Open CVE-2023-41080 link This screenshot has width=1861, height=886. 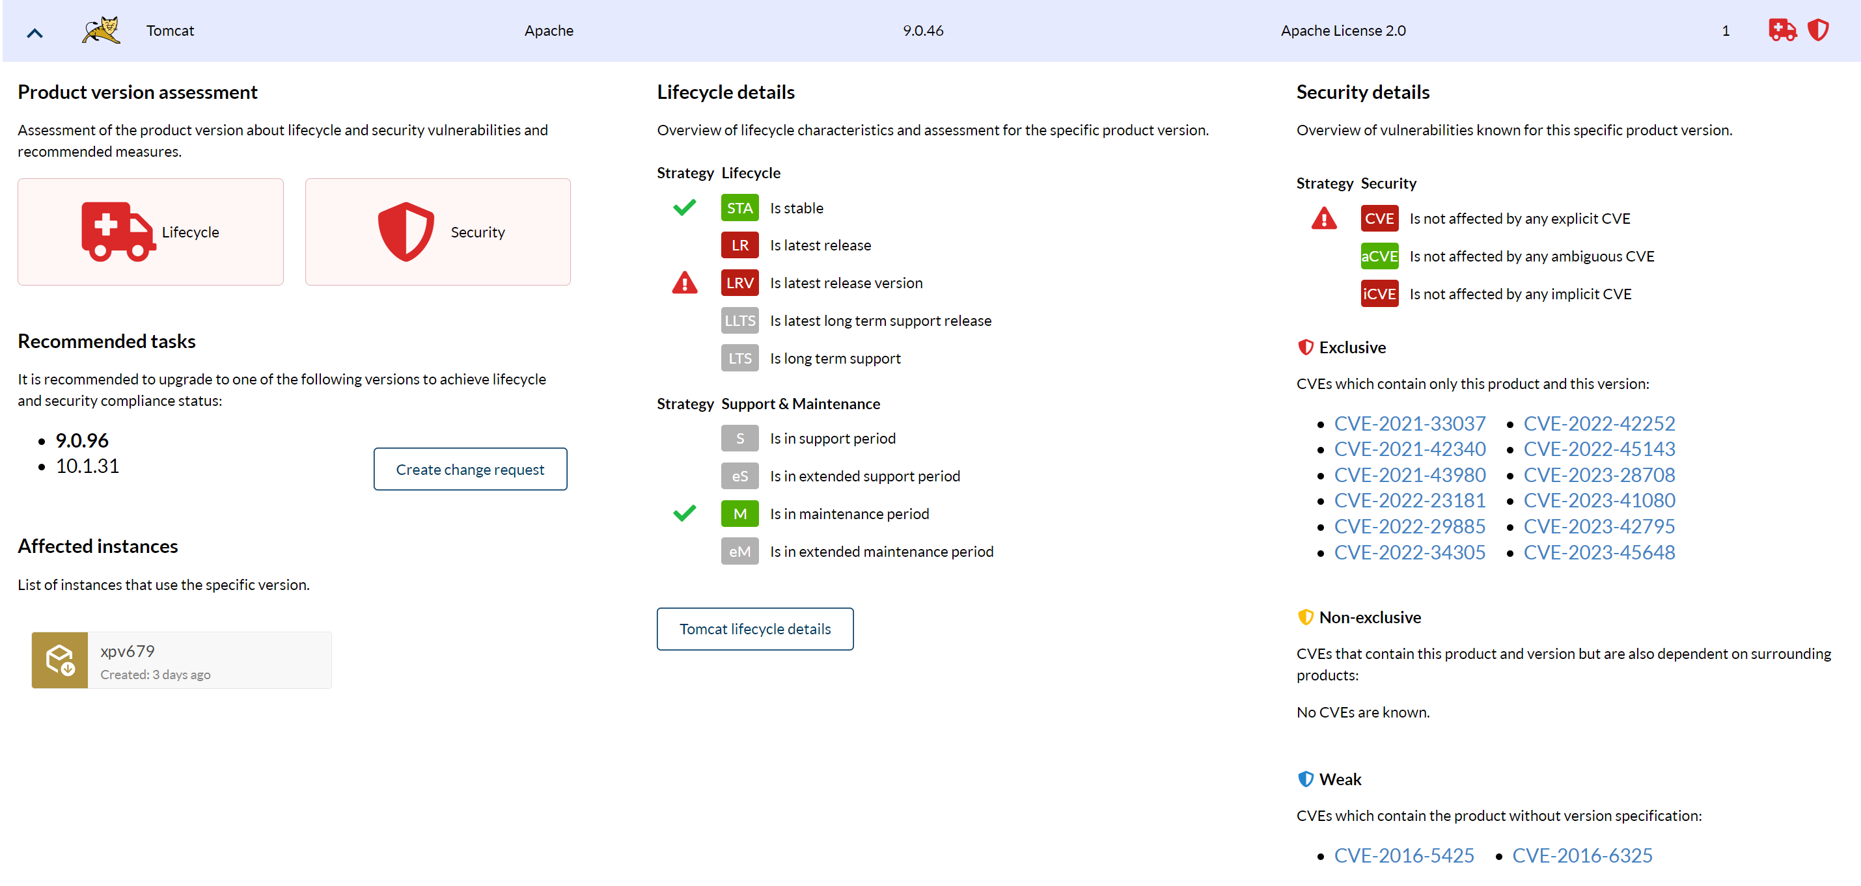(x=1599, y=500)
